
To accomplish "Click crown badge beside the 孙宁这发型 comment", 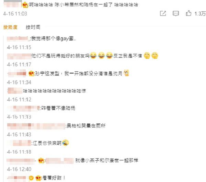I will pos(32,73).
